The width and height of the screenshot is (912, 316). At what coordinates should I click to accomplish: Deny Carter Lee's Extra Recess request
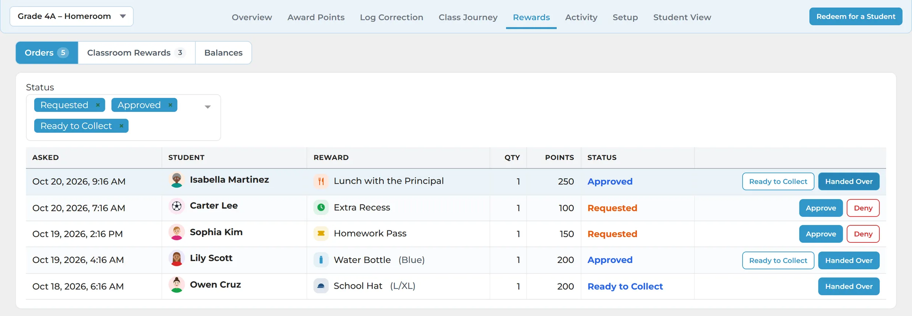(863, 208)
